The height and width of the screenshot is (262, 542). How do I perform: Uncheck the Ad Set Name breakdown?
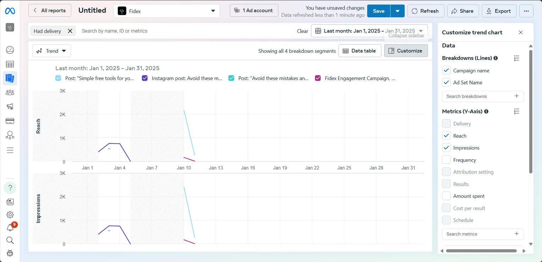pyautogui.click(x=447, y=83)
